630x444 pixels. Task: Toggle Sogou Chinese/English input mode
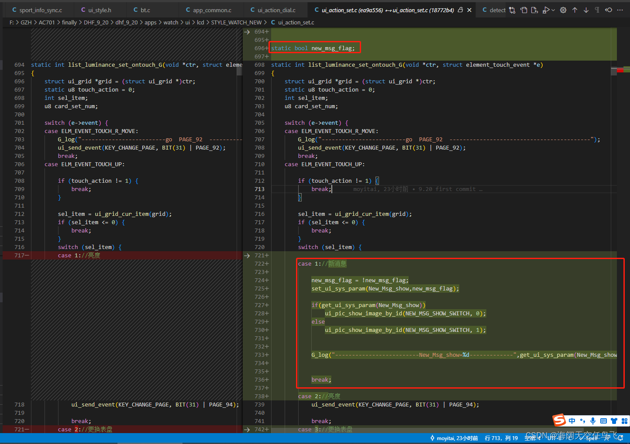coord(572,421)
